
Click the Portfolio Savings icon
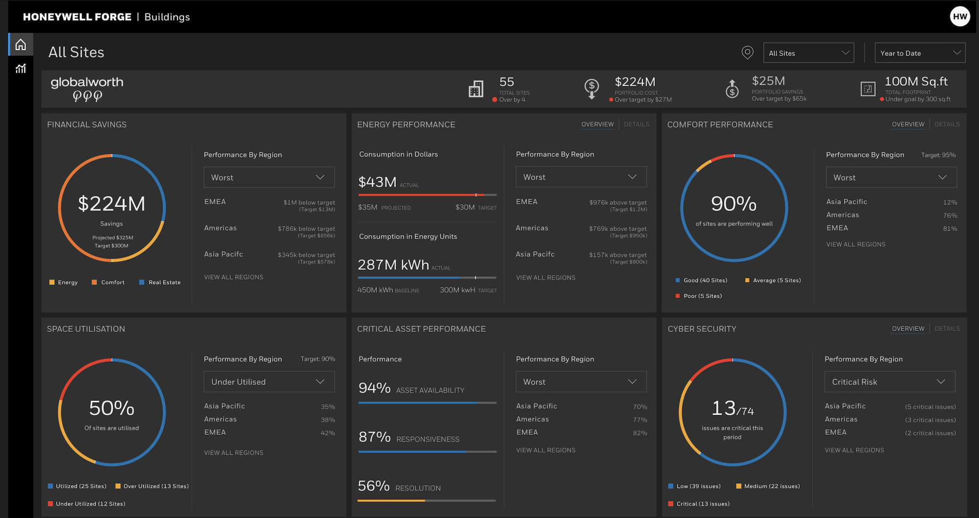click(732, 89)
